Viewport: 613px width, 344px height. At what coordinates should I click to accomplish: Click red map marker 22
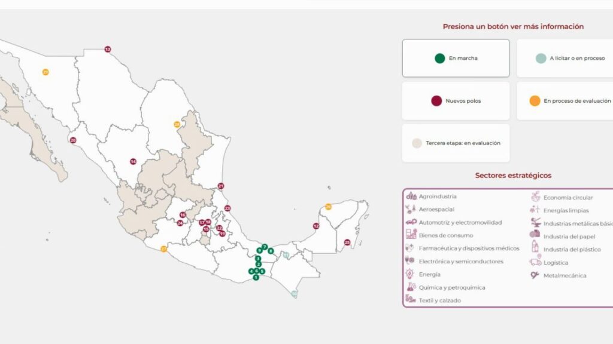point(219,228)
